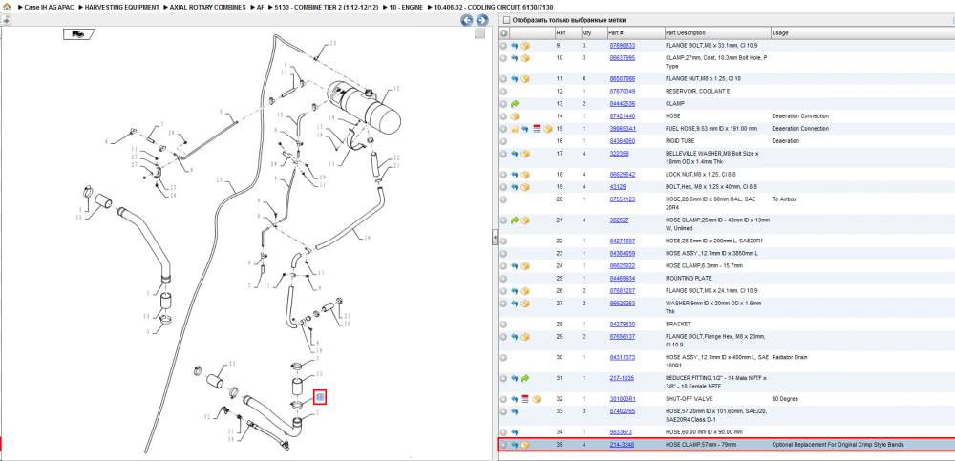The image size is (955, 461).
Task: Click package icon for Ref 32 shut-off valve
Action: tap(537, 399)
